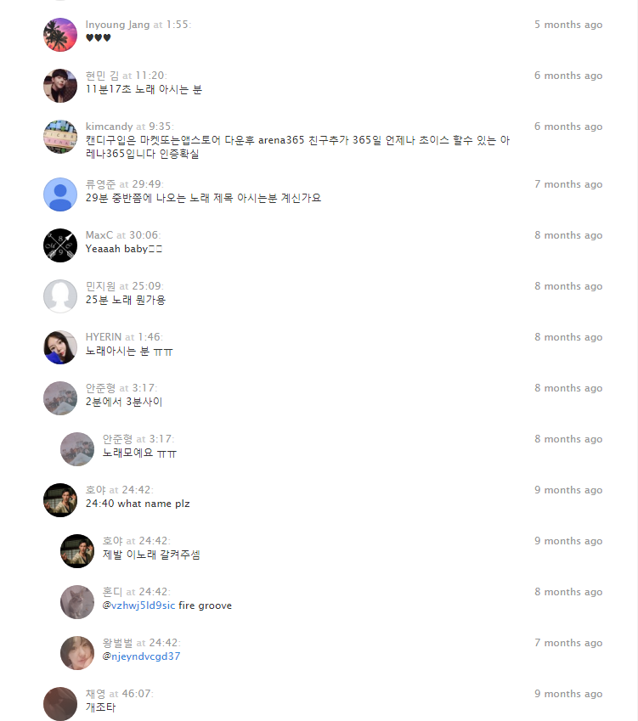Jump to timestamp 1:55 in Inyoung Jang's comment

[x=178, y=25]
